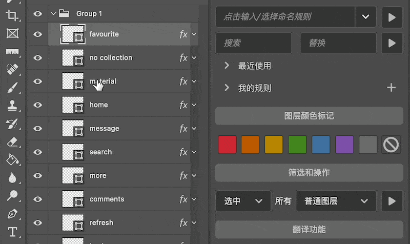Select the Blur tool
Screen dimensions: 410x244
tap(12, 178)
